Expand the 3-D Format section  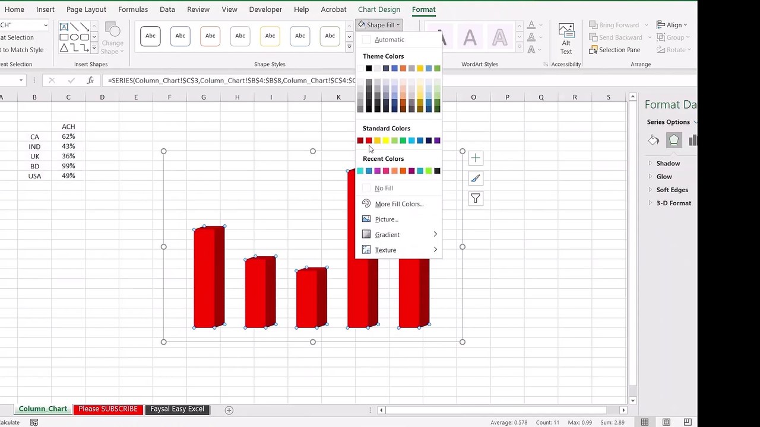tap(673, 203)
